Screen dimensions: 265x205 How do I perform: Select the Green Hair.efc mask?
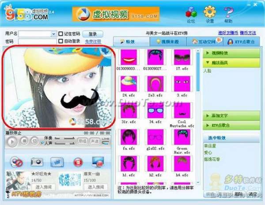[x=182, y=137]
